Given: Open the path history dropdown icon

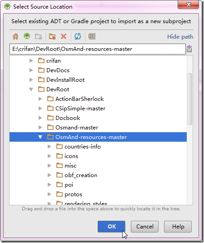Looking at the screenshot, I should click(x=189, y=49).
